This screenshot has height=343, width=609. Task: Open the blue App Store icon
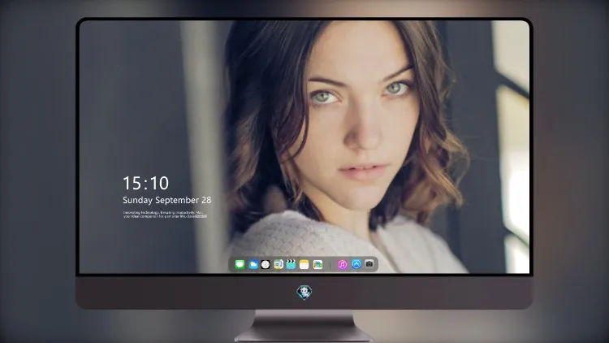click(356, 264)
